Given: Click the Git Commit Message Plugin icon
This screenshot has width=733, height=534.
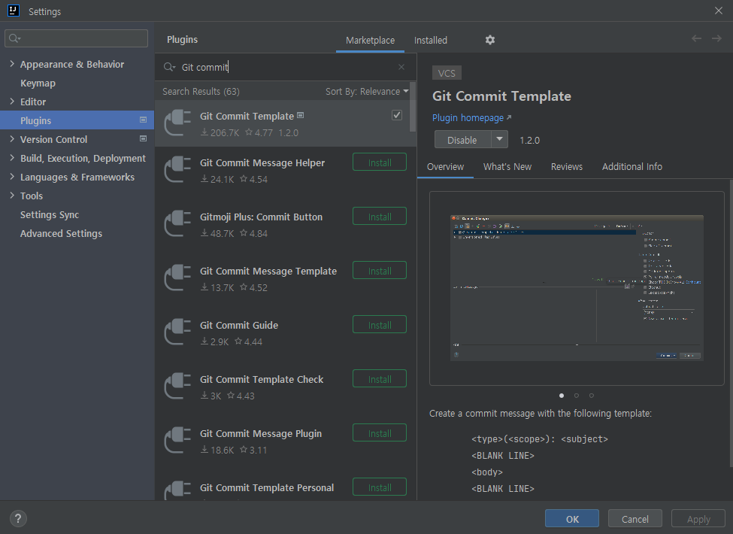Looking at the screenshot, I should point(177,441).
